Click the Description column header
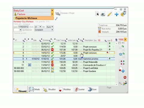This screenshot has height=108, width=144. 88,40
